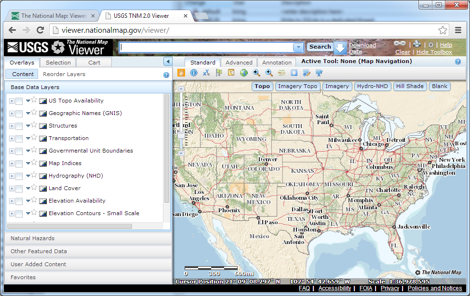The height and width of the screenshot is (296, 470).
Task: Open settings gear in header
Action: (x=431, y=45)
